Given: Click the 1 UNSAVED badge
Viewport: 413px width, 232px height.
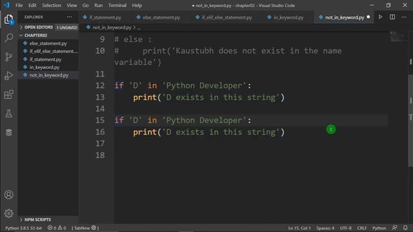Looking at the screenshot, I should point(66,28).
